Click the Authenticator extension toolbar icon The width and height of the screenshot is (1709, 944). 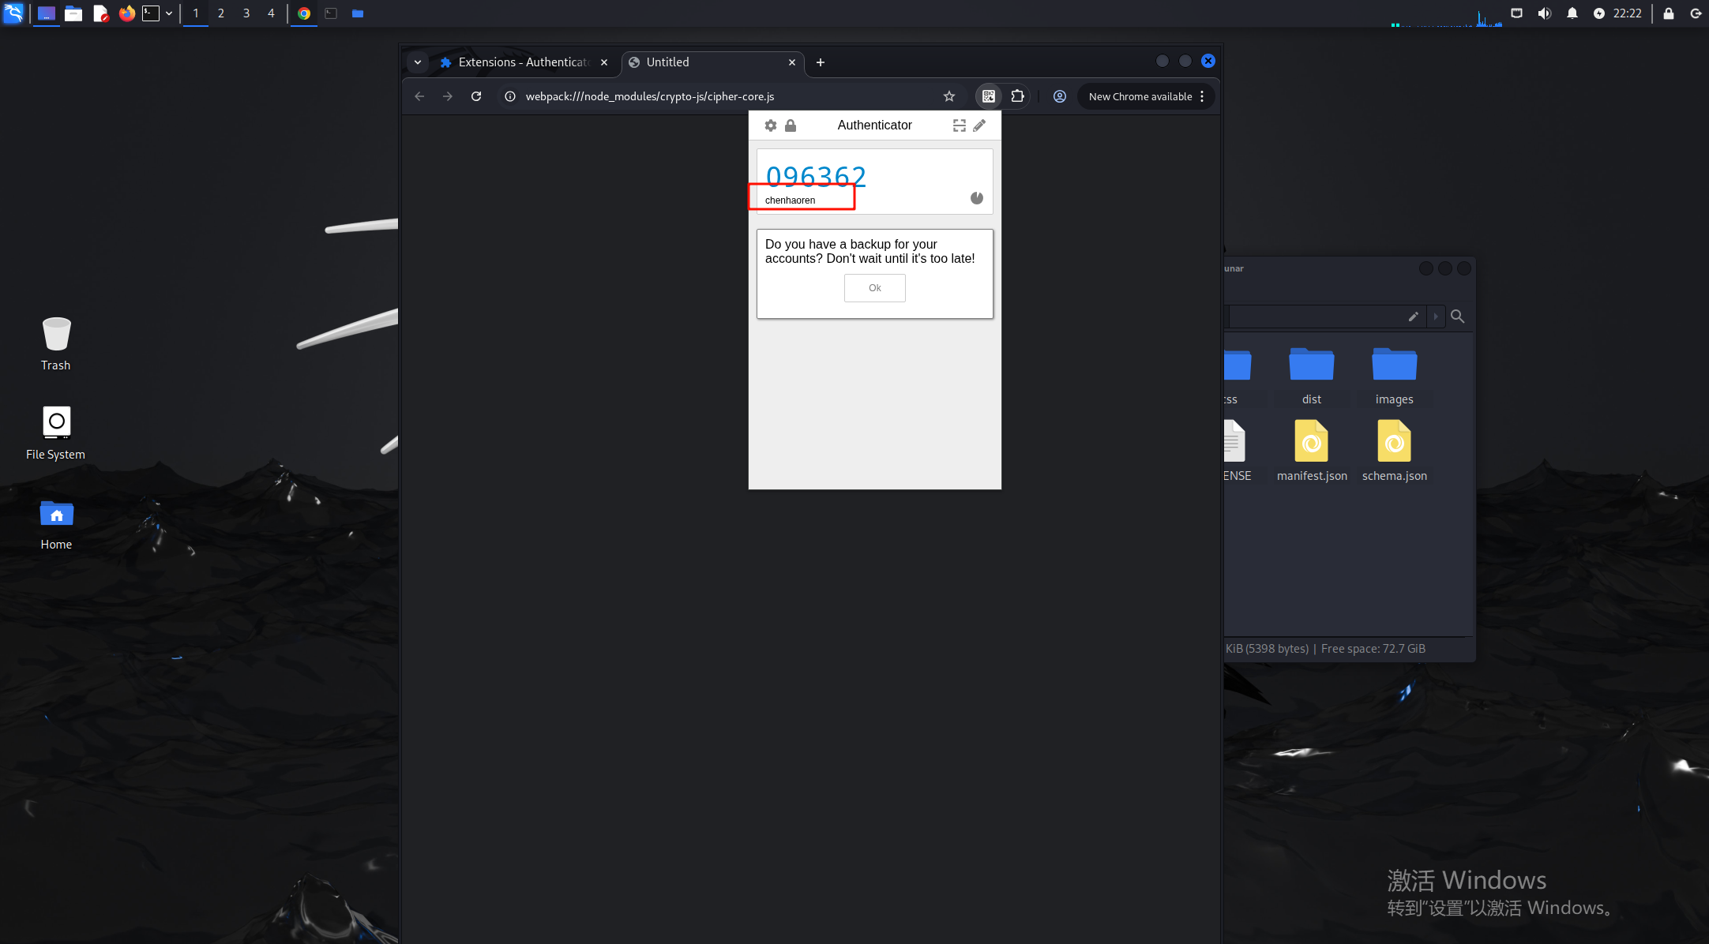988,96
